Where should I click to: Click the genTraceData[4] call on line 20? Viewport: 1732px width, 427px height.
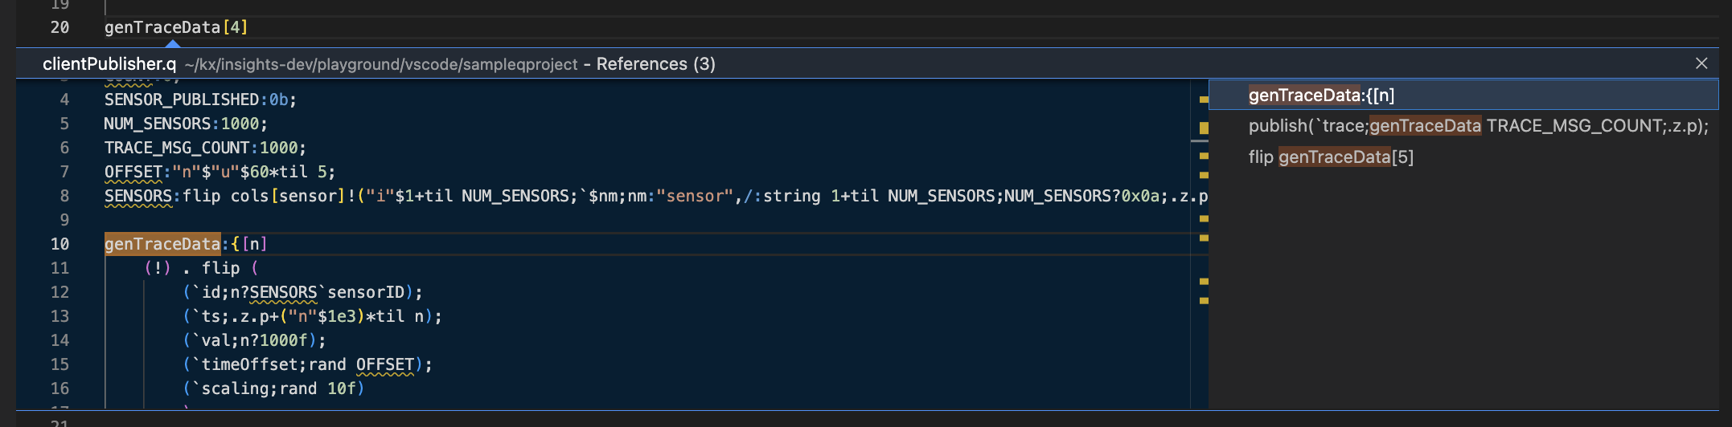tap(175, 27)
